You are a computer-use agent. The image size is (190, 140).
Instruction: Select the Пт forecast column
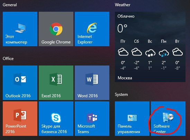coord(123,55)
